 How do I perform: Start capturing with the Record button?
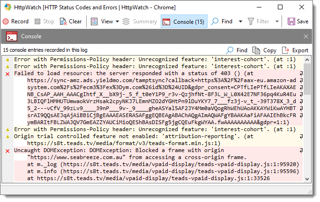pos(15,21)
